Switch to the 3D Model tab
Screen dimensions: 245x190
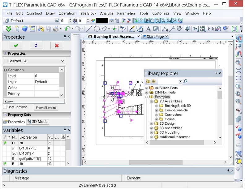tap(38, 122)
